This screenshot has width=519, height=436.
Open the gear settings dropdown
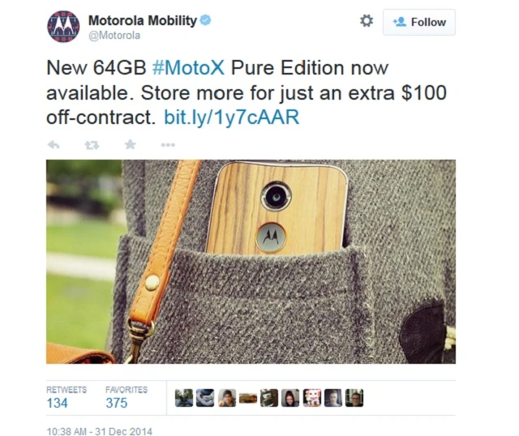click(367, 21)
